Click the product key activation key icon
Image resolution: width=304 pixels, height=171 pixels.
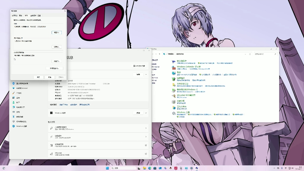pos(51,128)
